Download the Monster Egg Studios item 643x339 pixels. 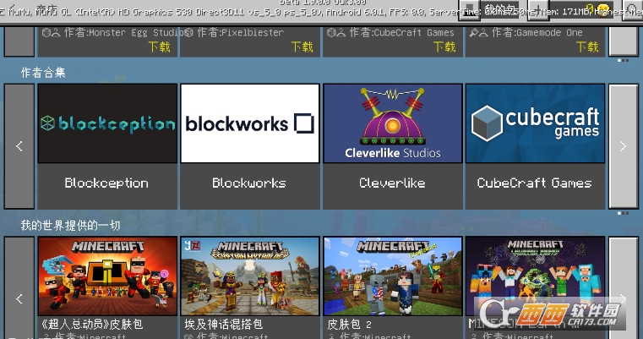click(160, 47)
